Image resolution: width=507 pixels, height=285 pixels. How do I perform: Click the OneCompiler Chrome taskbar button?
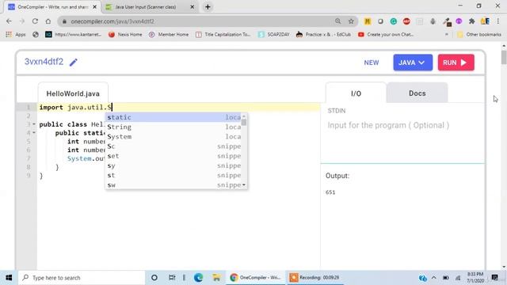[255, 278]
